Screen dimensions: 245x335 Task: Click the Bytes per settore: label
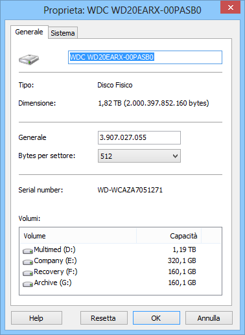coord(47,156)
